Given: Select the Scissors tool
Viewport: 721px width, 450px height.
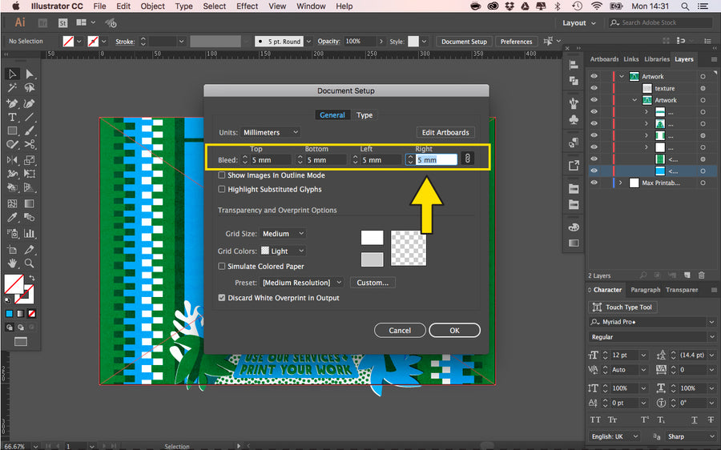Looking at the screenshot, I should tap(30, 145).
